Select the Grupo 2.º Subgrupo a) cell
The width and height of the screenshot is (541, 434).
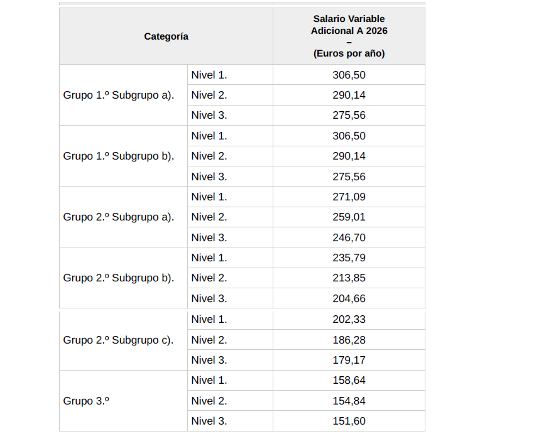(x=124, y=217)
